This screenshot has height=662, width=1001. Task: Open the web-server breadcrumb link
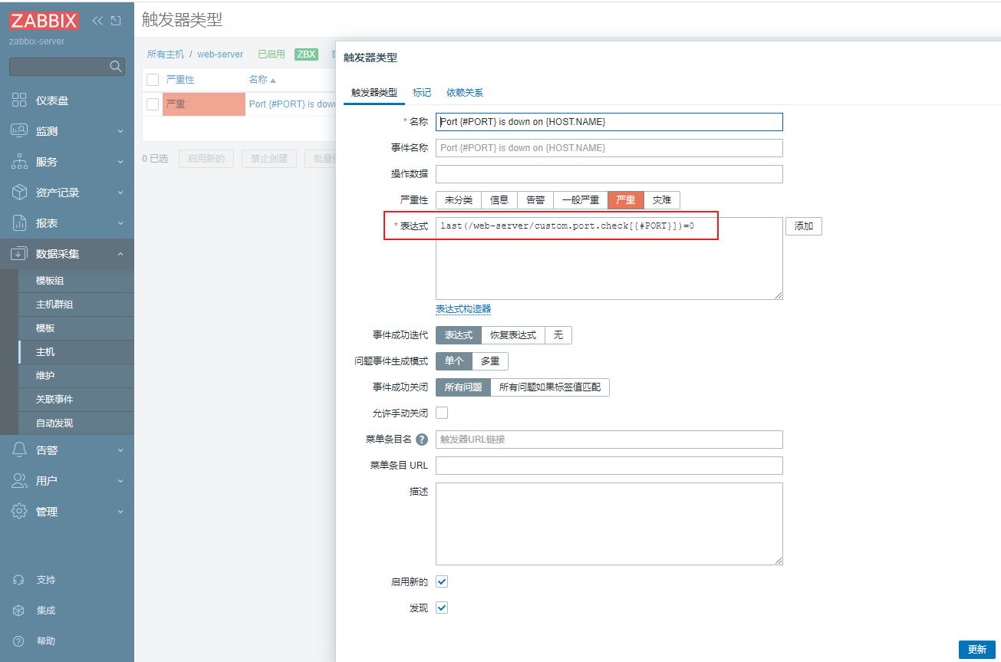point(220,54)
